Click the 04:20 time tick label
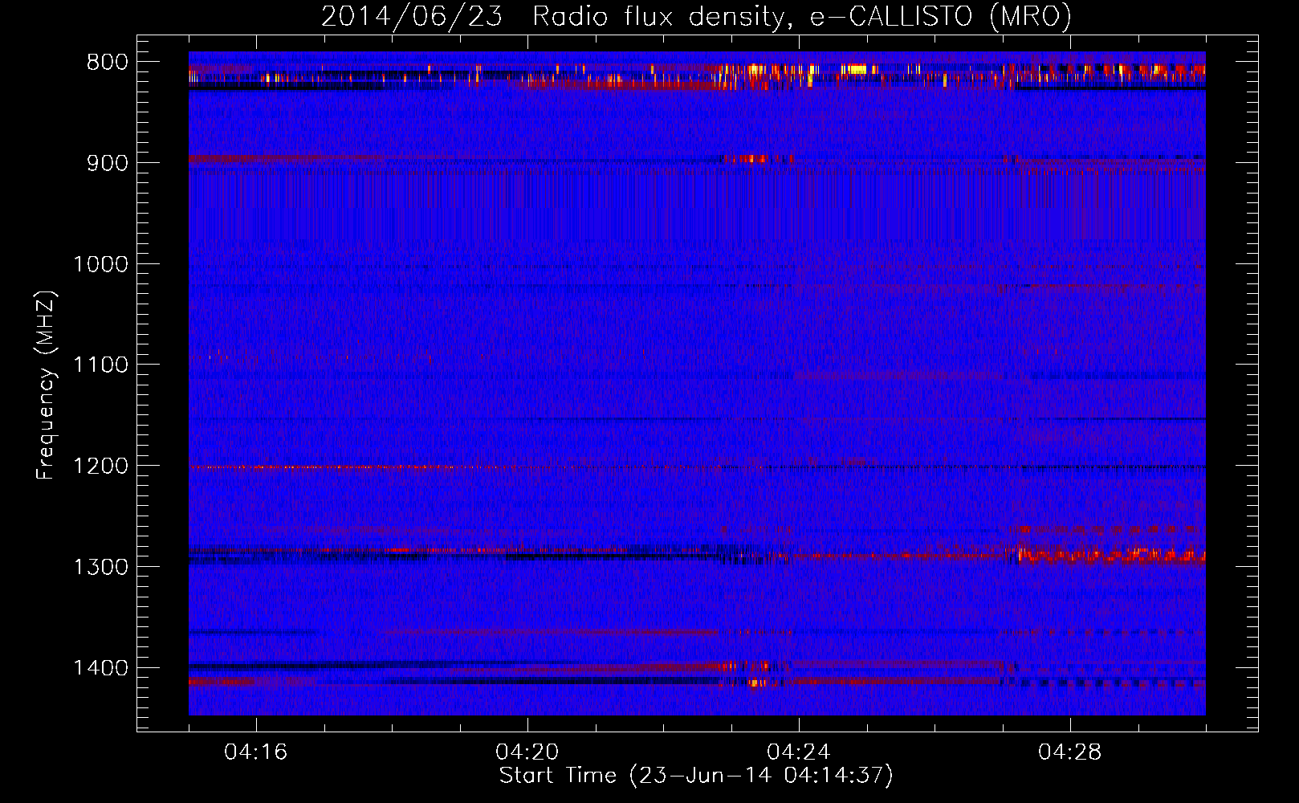This screenshot has width=1299, height=803. 527,752
